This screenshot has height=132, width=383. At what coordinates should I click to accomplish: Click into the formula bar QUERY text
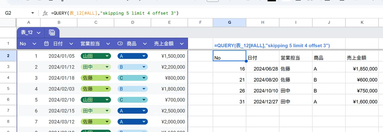[114, 13]
